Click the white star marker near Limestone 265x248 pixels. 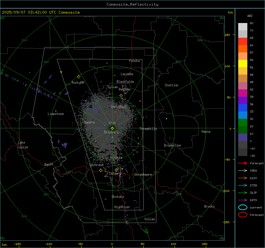56,111
